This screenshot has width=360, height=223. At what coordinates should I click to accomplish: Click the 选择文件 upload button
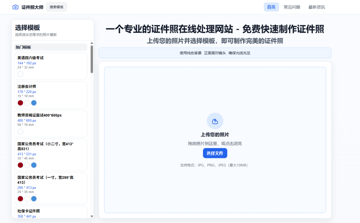click(x=215, y=153)
